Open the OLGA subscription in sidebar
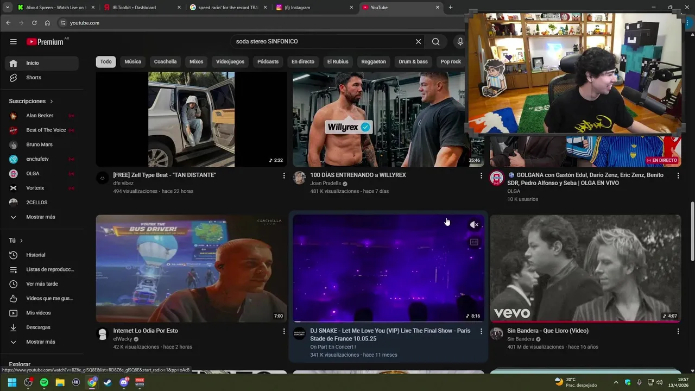 click(41, 173)
